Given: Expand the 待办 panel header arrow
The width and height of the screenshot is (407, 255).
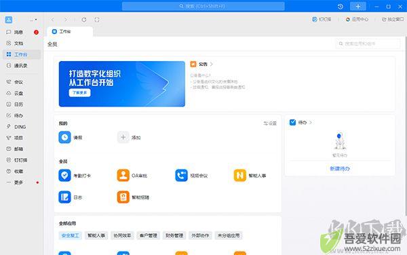Looking at the screenshot, I should pyautogui.click(x=311, y=123).
